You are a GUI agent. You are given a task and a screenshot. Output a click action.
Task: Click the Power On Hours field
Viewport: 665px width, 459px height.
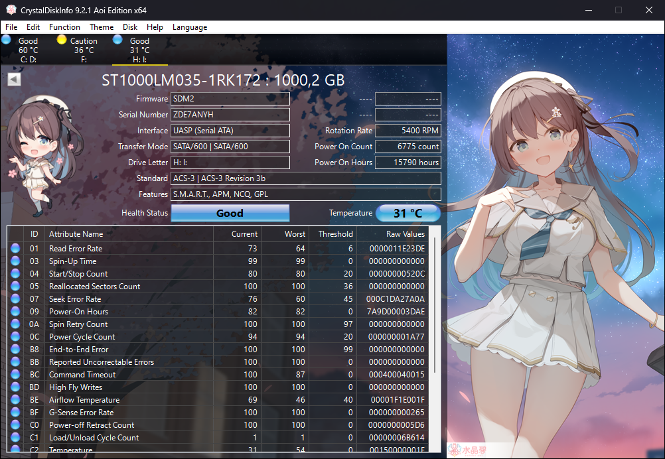(408, 163)
